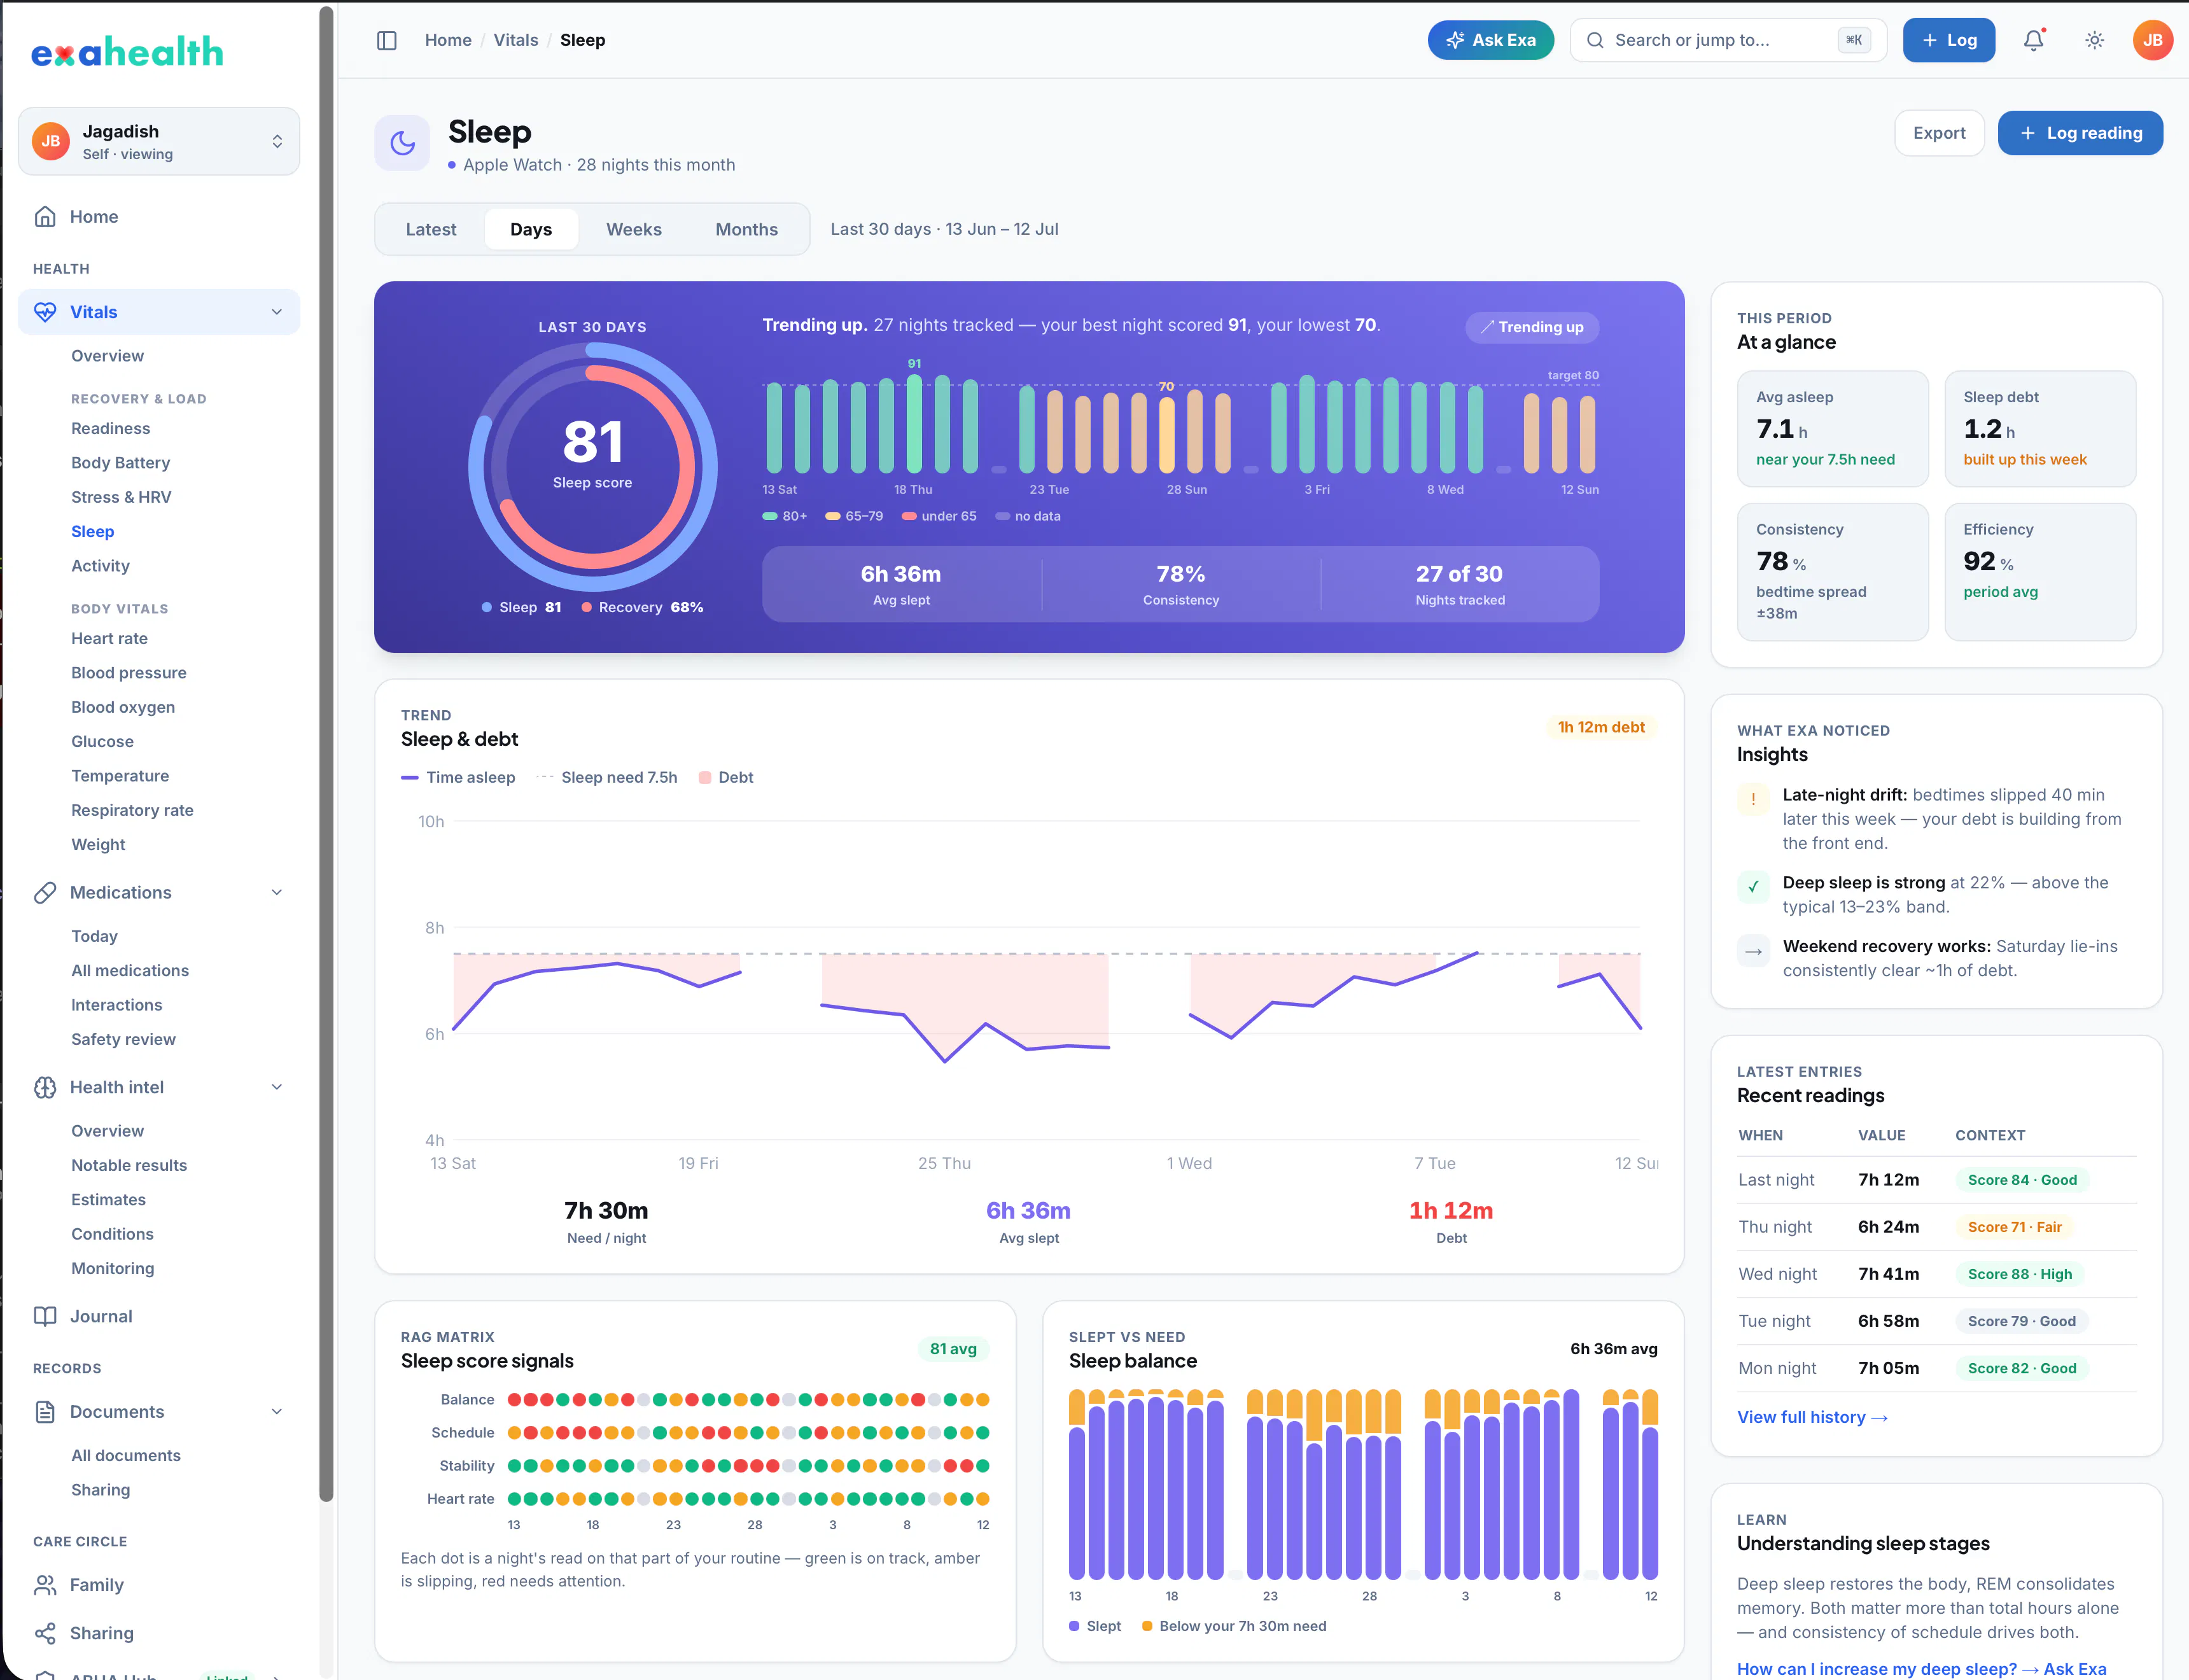
Task: Click the Last night reading row
Action: pyautogui.click(x=1936, y=1180)
